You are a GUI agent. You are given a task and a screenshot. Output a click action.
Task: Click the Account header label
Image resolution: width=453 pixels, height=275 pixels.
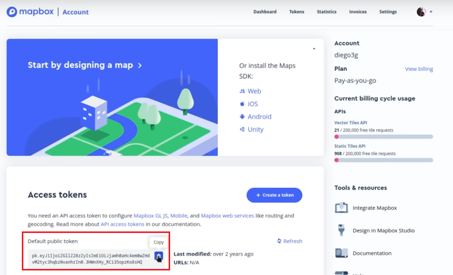point(347,43)
